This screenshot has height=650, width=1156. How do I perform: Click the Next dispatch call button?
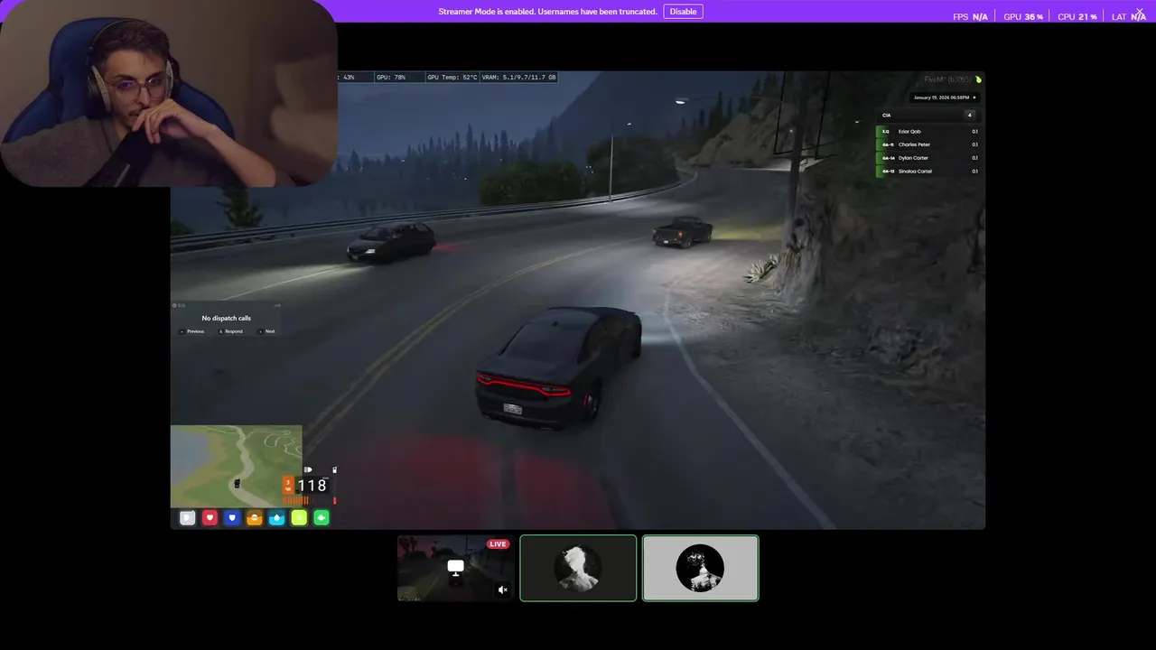267,331
